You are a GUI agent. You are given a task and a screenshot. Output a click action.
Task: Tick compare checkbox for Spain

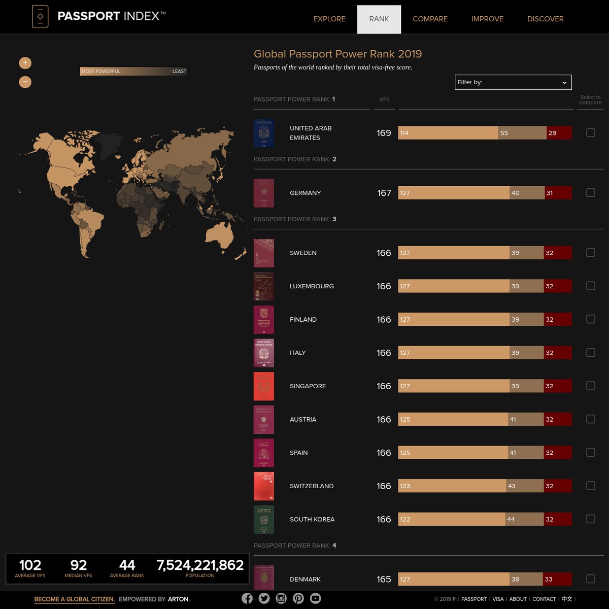[x=591, y=452]
